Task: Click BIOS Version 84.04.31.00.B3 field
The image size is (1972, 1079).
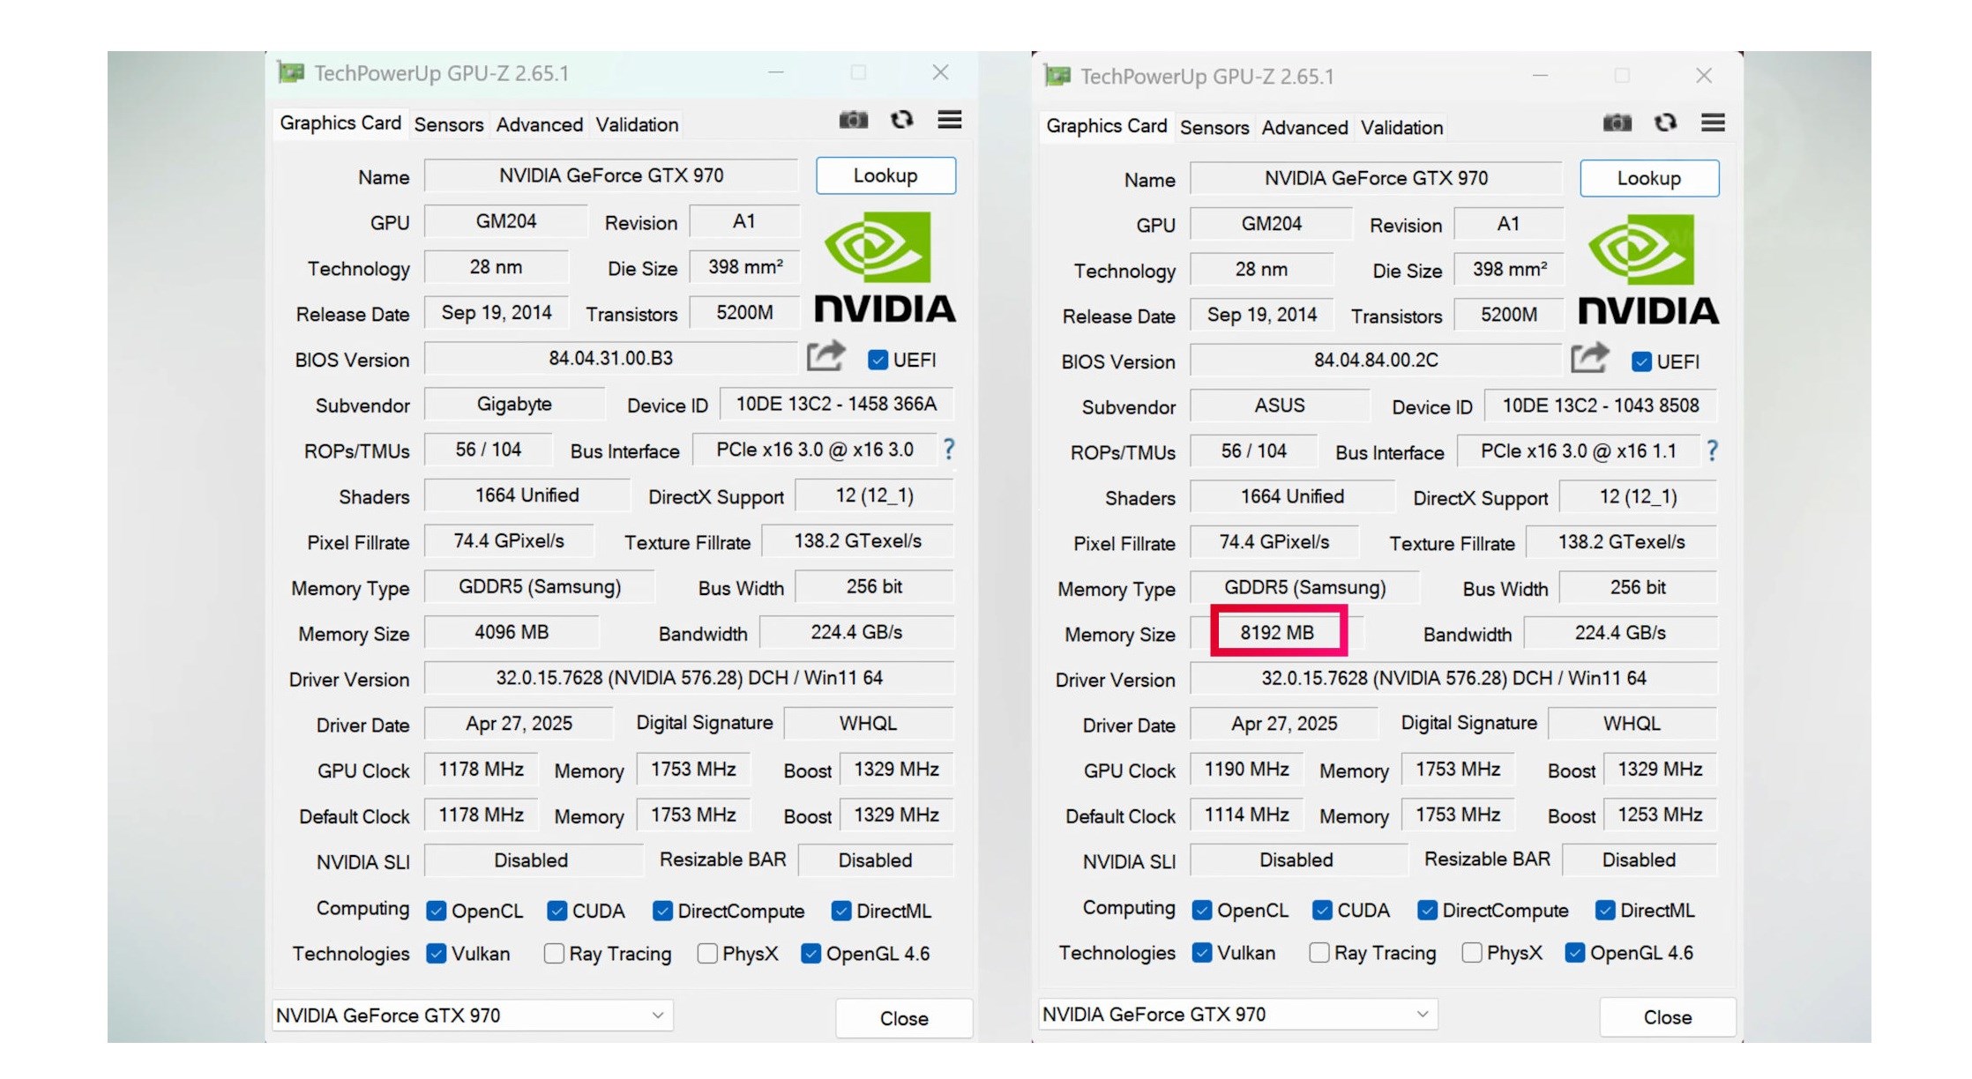Action: (x=611, y=358)
